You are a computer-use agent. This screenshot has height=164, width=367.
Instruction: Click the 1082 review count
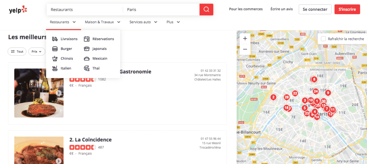tap(102, 79)
